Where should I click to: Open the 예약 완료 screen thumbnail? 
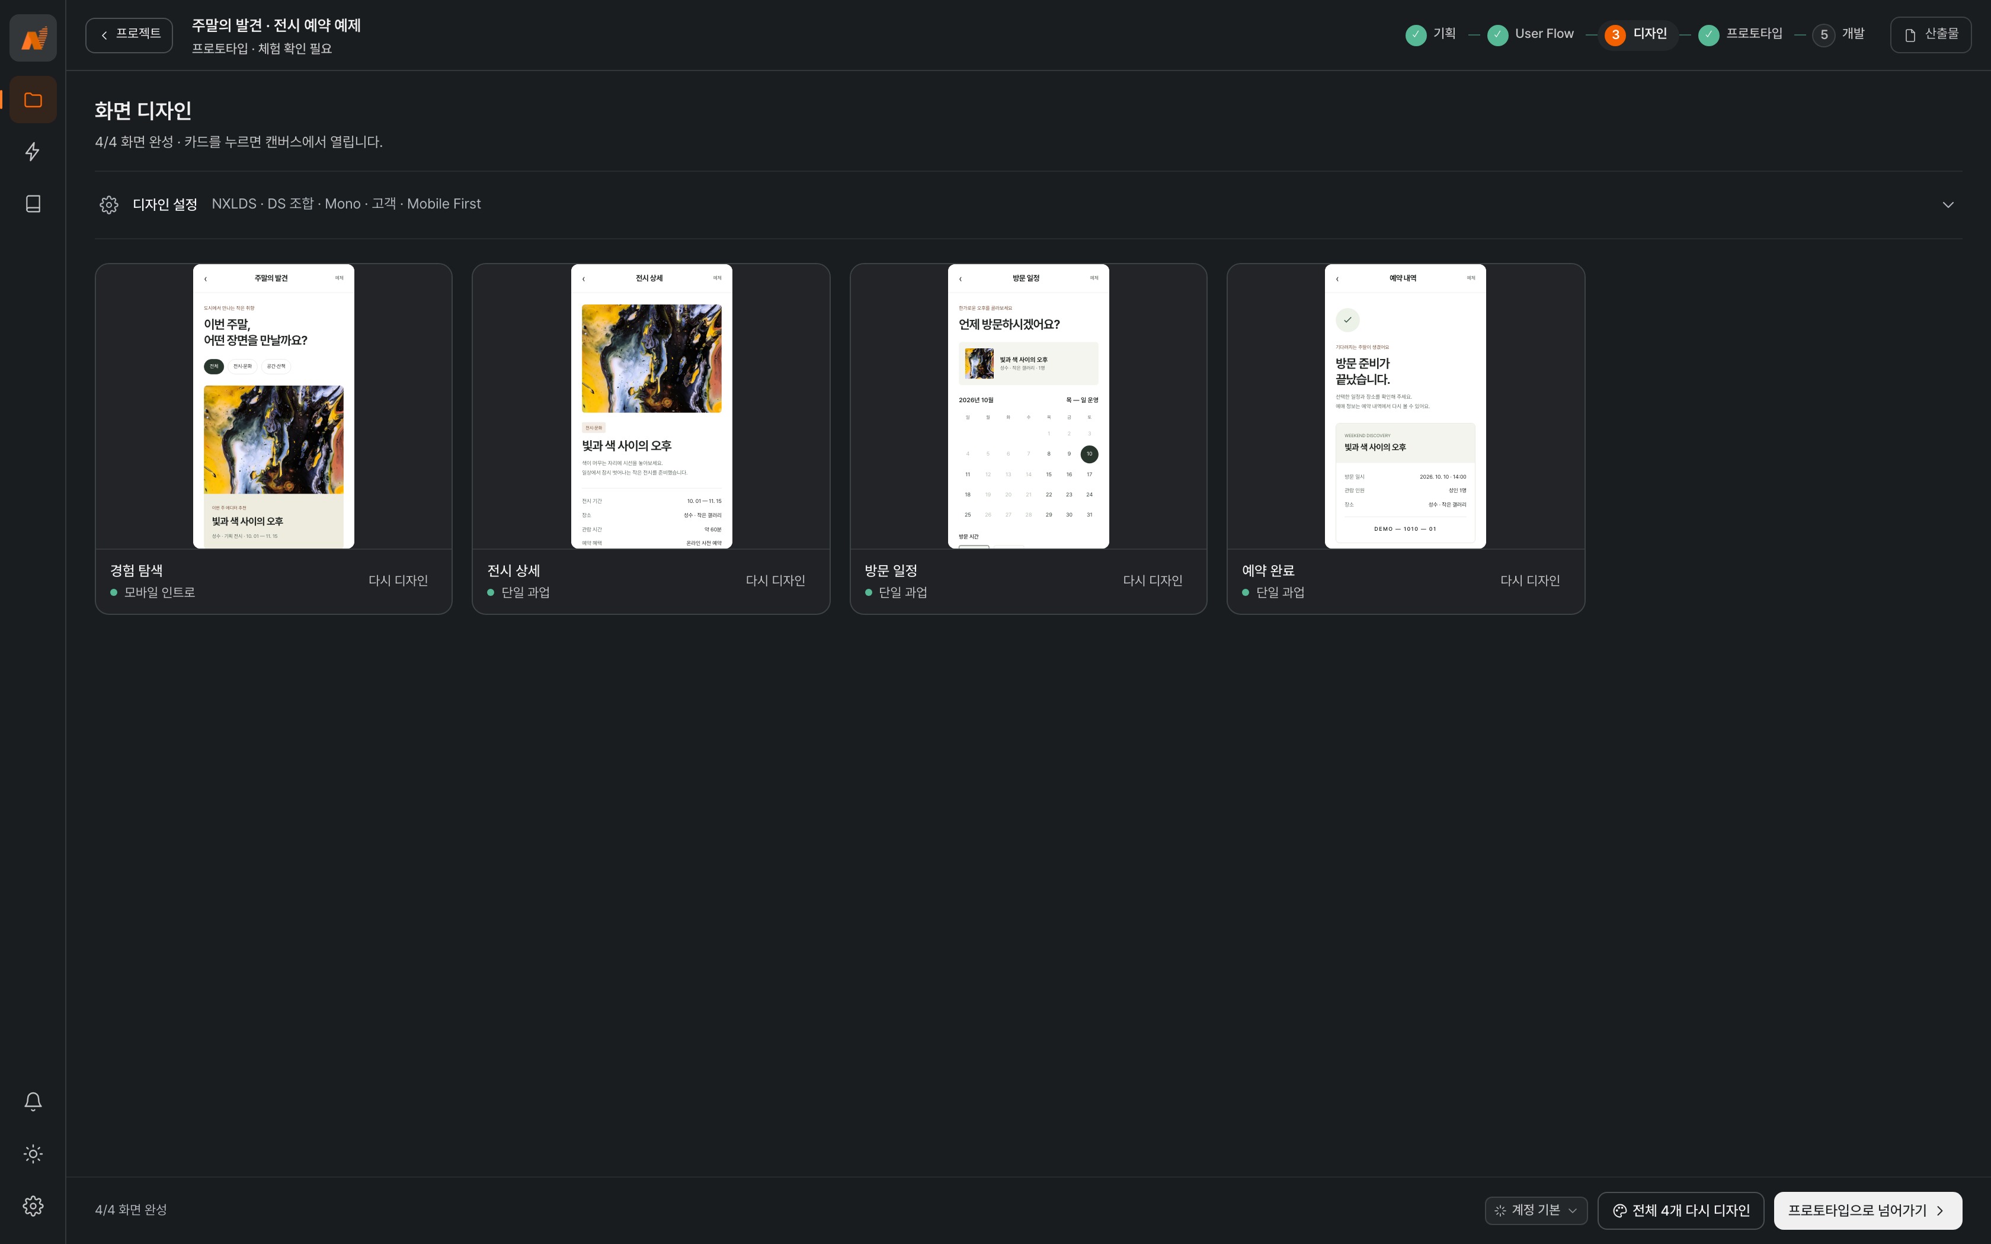[x=1405, y=406]
